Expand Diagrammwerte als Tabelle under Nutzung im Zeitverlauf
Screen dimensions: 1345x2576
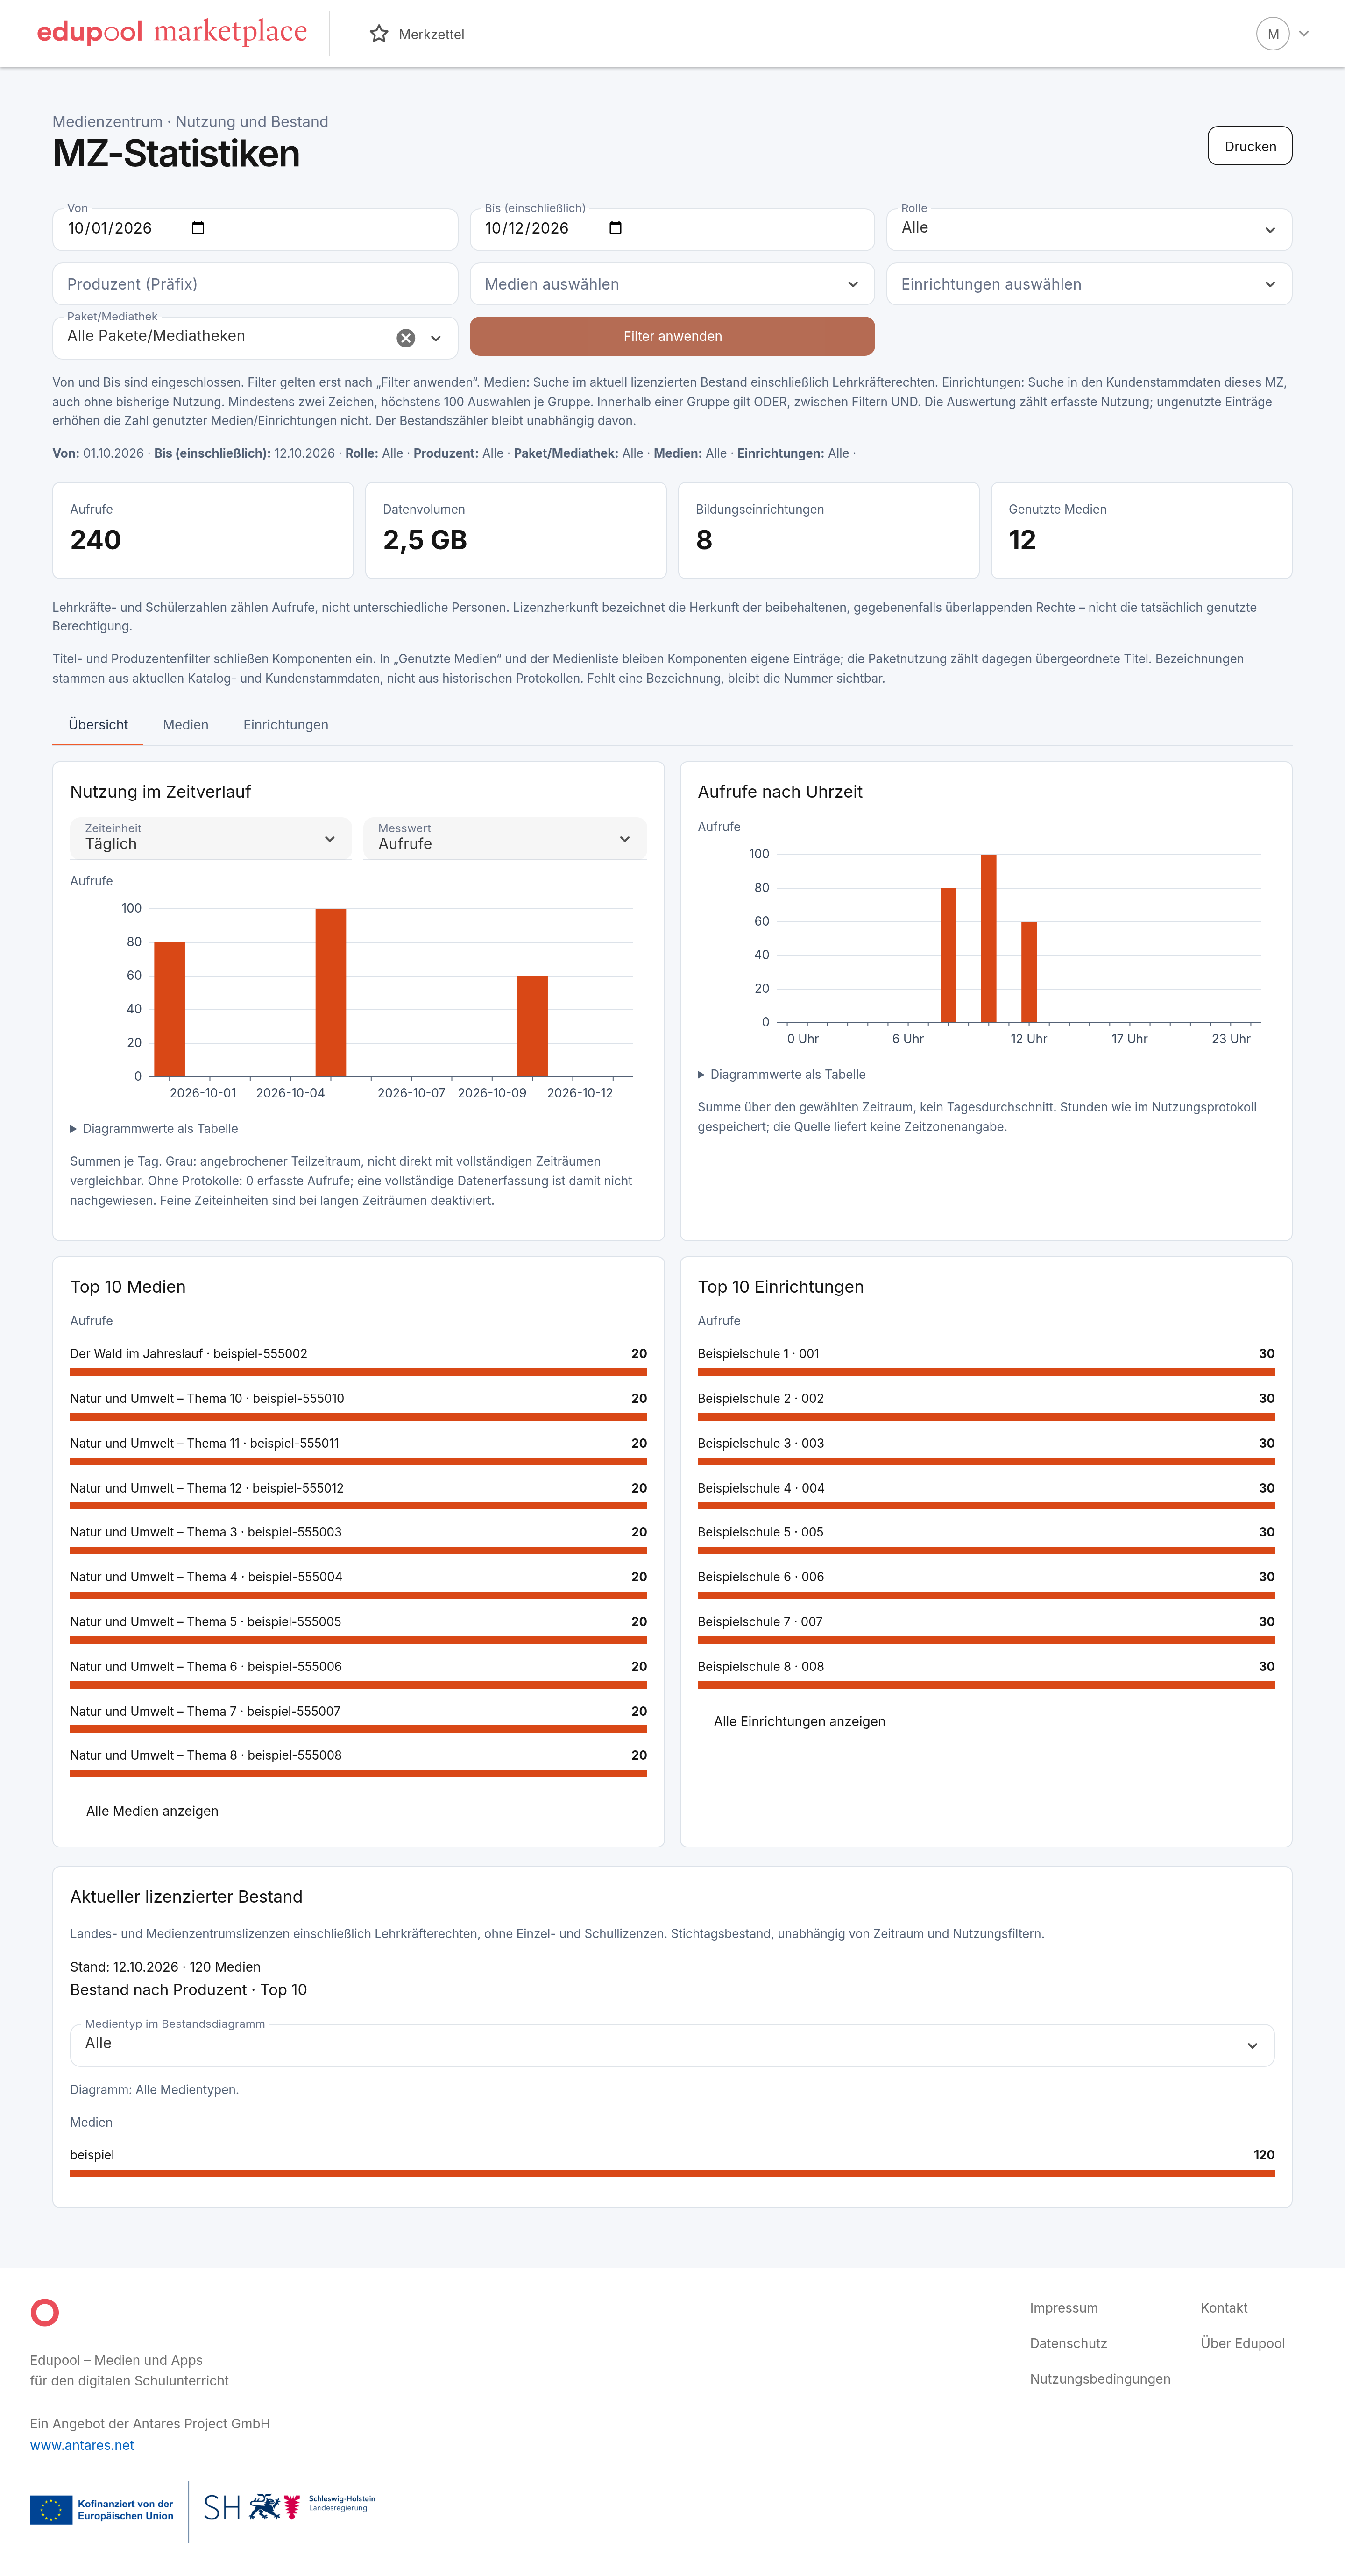coord(154,1129)
